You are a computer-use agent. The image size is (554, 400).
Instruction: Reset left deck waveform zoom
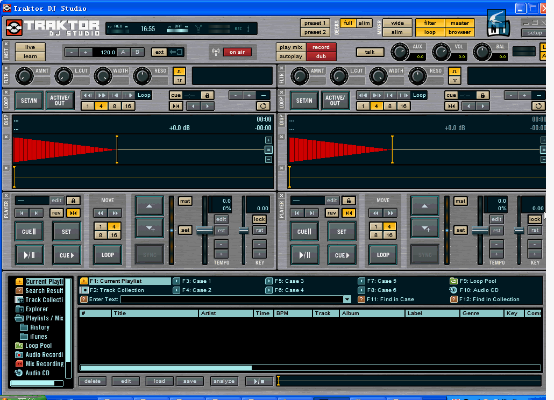click(x=268, y=149)
